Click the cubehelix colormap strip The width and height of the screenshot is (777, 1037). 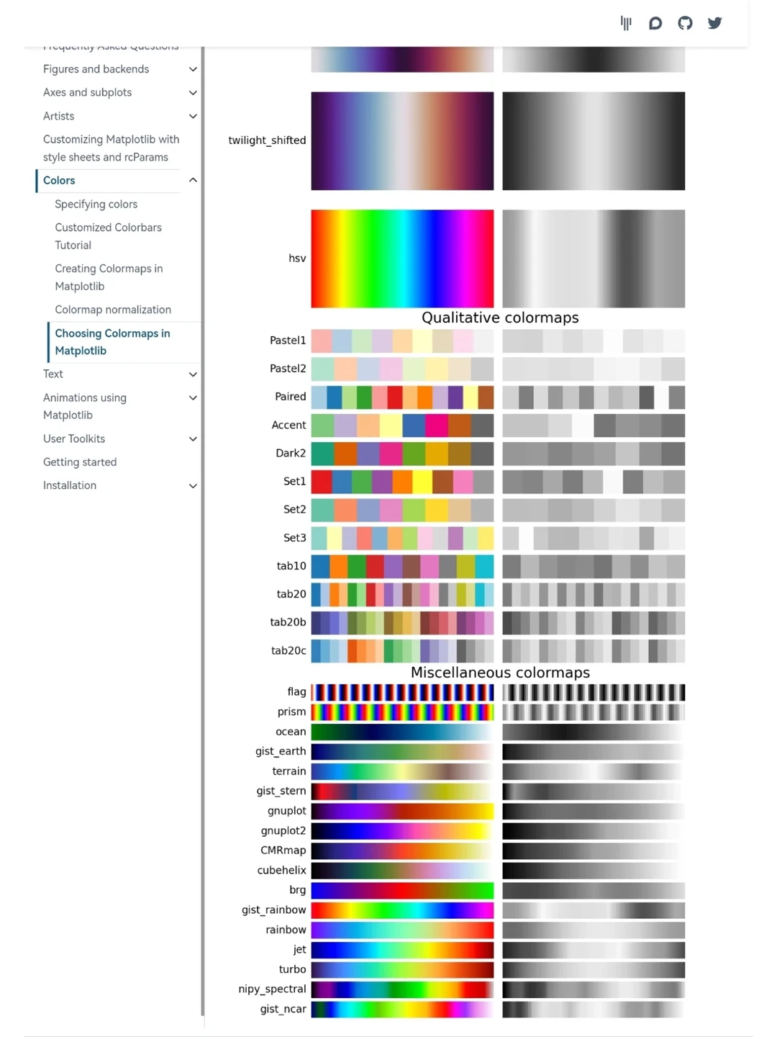pyautogui.click(x=402, y=871)
